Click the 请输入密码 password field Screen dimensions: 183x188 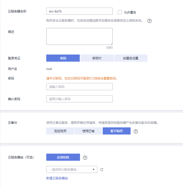79,87
